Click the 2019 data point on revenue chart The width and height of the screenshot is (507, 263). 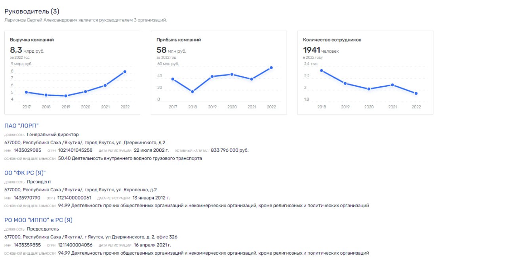pos(66,96)
